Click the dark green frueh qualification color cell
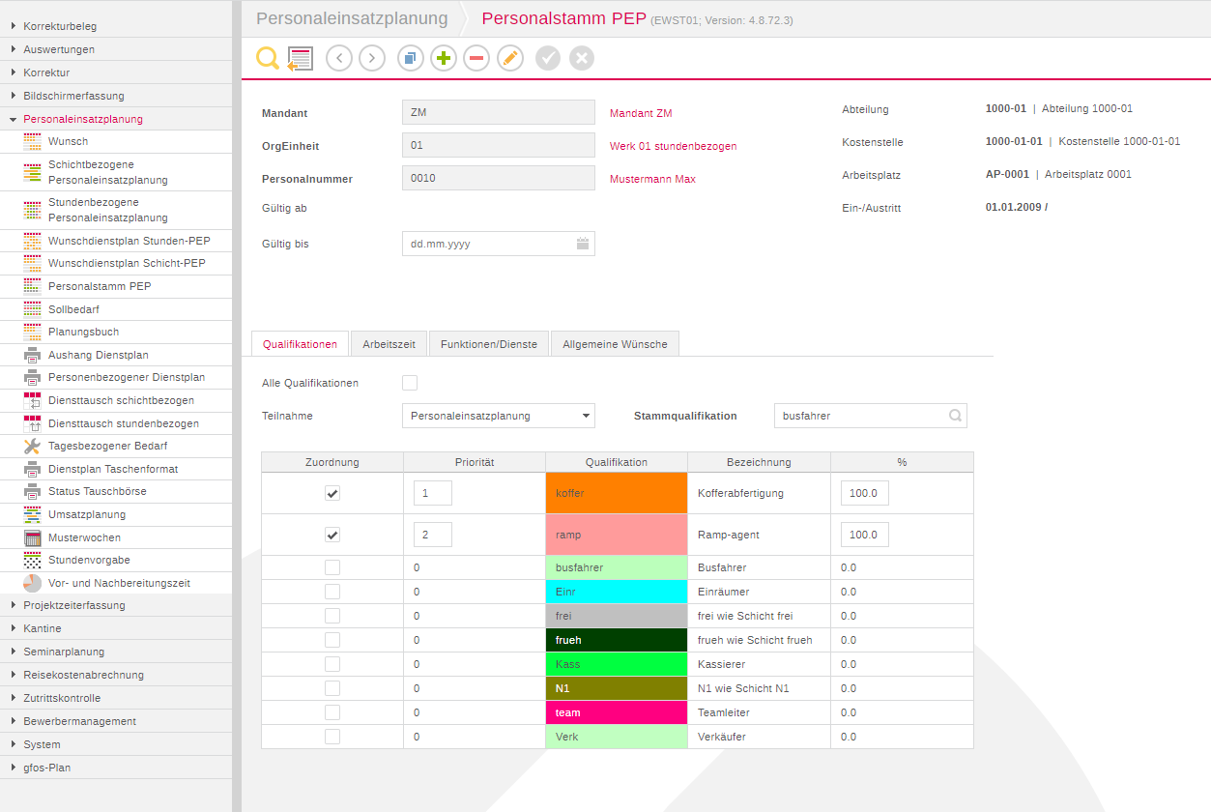 pos(617,640)
